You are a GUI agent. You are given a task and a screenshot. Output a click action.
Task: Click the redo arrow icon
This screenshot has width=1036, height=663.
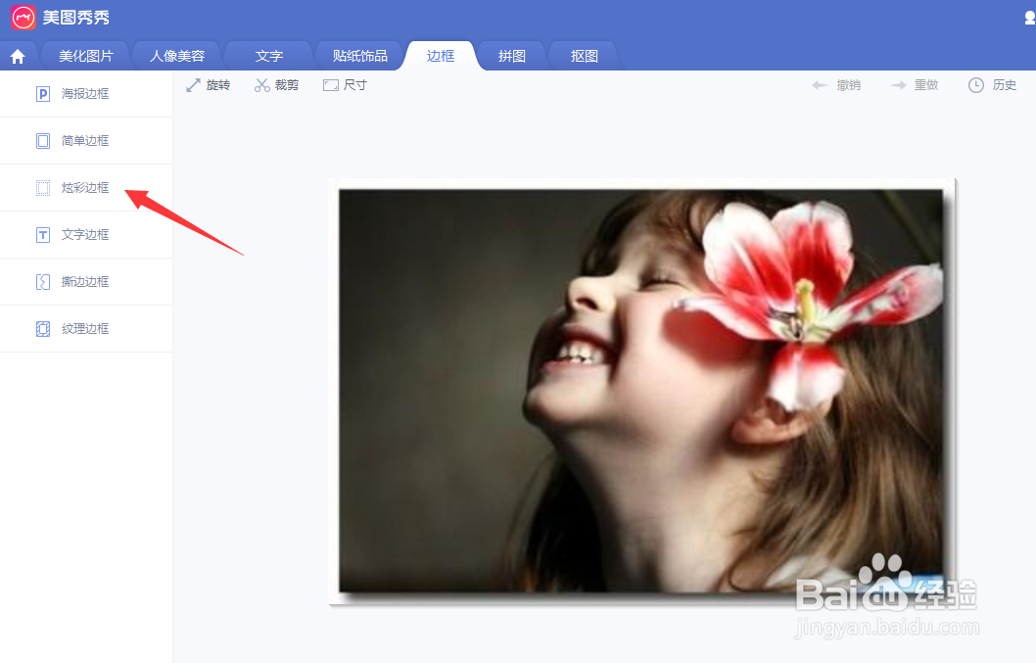pyautogui.click(x=898, y=85)
